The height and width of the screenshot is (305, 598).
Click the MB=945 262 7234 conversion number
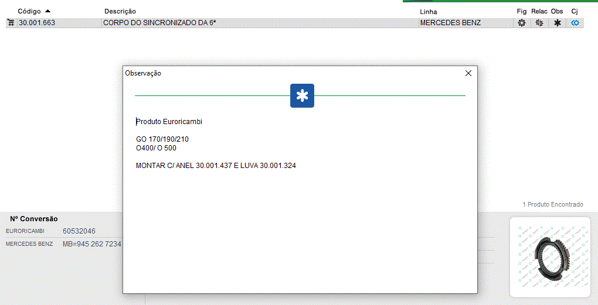click(x=91, y=244)
